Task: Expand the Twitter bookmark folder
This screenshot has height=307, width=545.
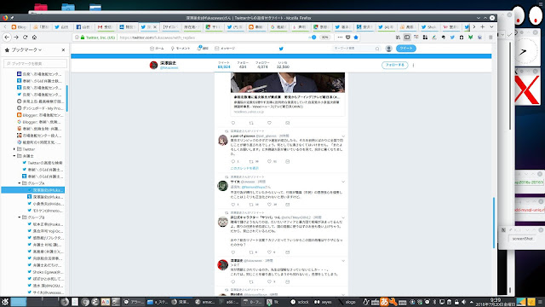Action: (x=14, y=149)
